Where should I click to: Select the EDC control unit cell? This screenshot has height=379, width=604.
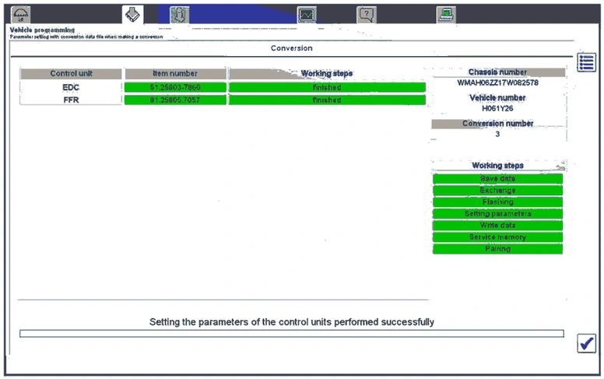coord(71,87)
